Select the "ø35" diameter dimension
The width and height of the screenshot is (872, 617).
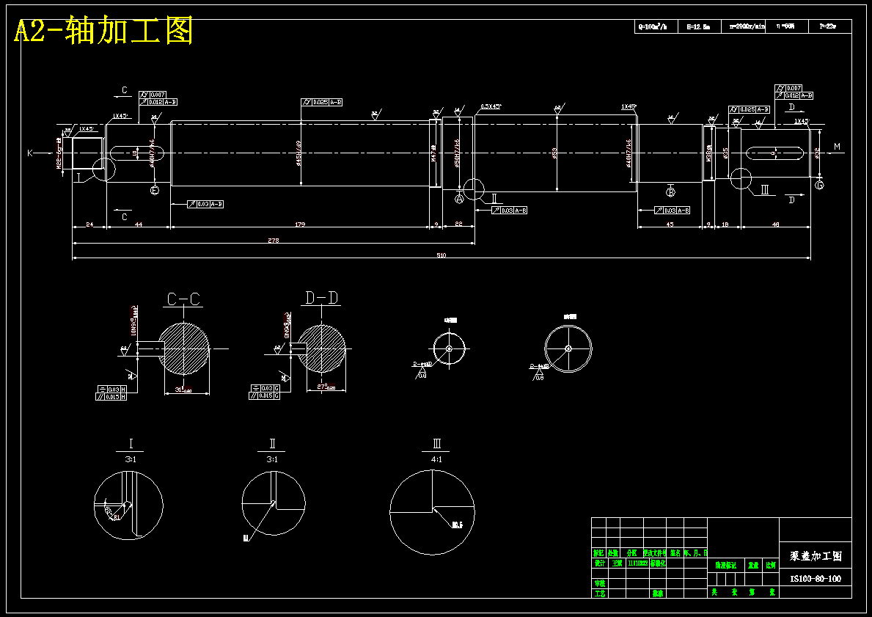(x=726, y=153)
